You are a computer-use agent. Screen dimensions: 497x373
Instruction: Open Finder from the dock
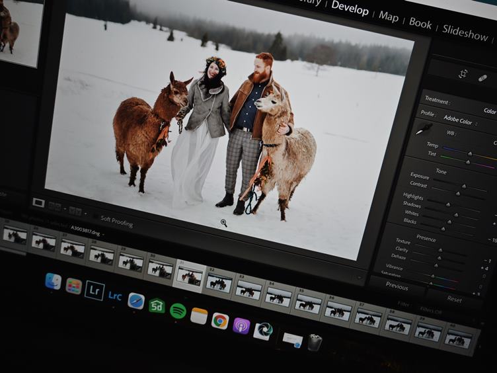(x=54, y=281)
